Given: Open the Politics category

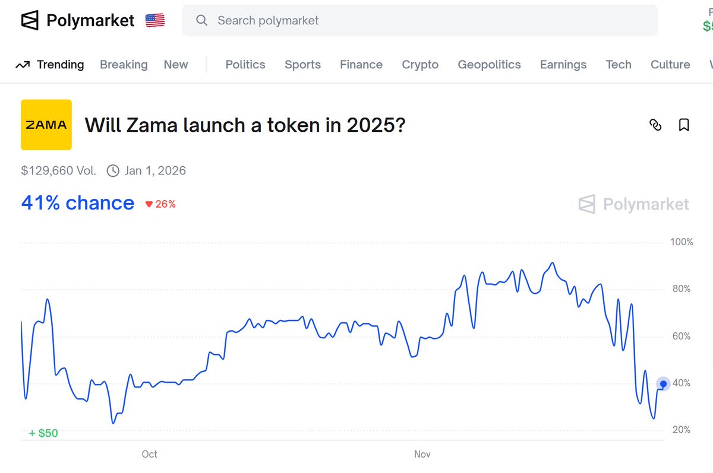Looking at the screenshot, I should click(x=245, y=65).
